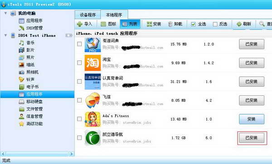Check the 认真背单词 row checkbox
The image size is (272, 164).
[x=79, y=81]
